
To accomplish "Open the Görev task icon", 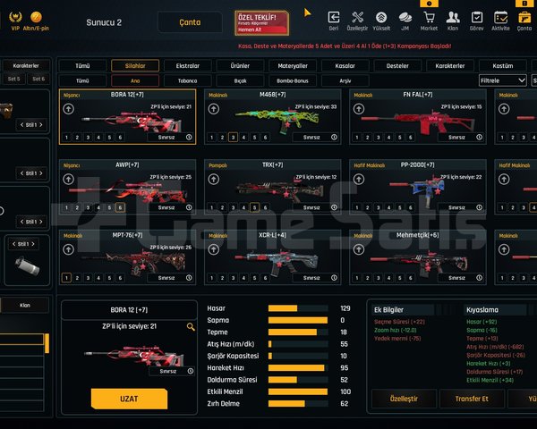I will click(477, 18).
